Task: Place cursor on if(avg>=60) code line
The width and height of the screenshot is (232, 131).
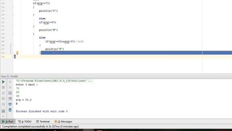Action: pos(47,23)
